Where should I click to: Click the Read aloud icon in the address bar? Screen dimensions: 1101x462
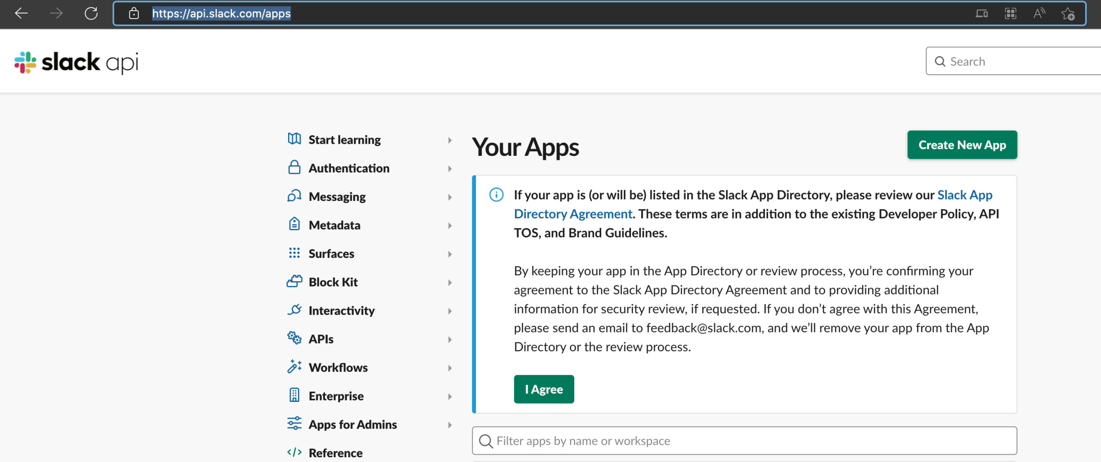1039,13
